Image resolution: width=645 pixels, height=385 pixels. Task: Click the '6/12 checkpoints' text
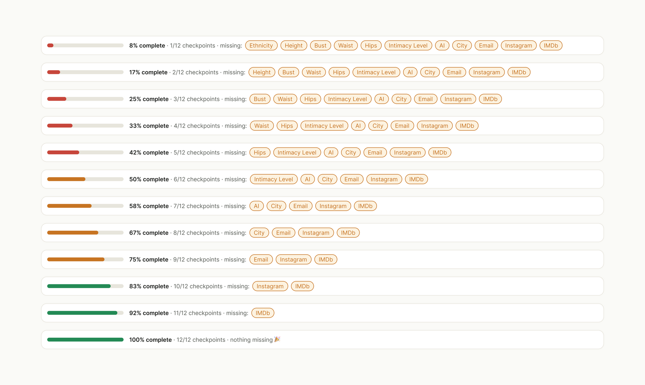(197, 179)
